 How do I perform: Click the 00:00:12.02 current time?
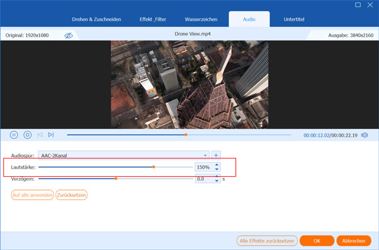316,135
